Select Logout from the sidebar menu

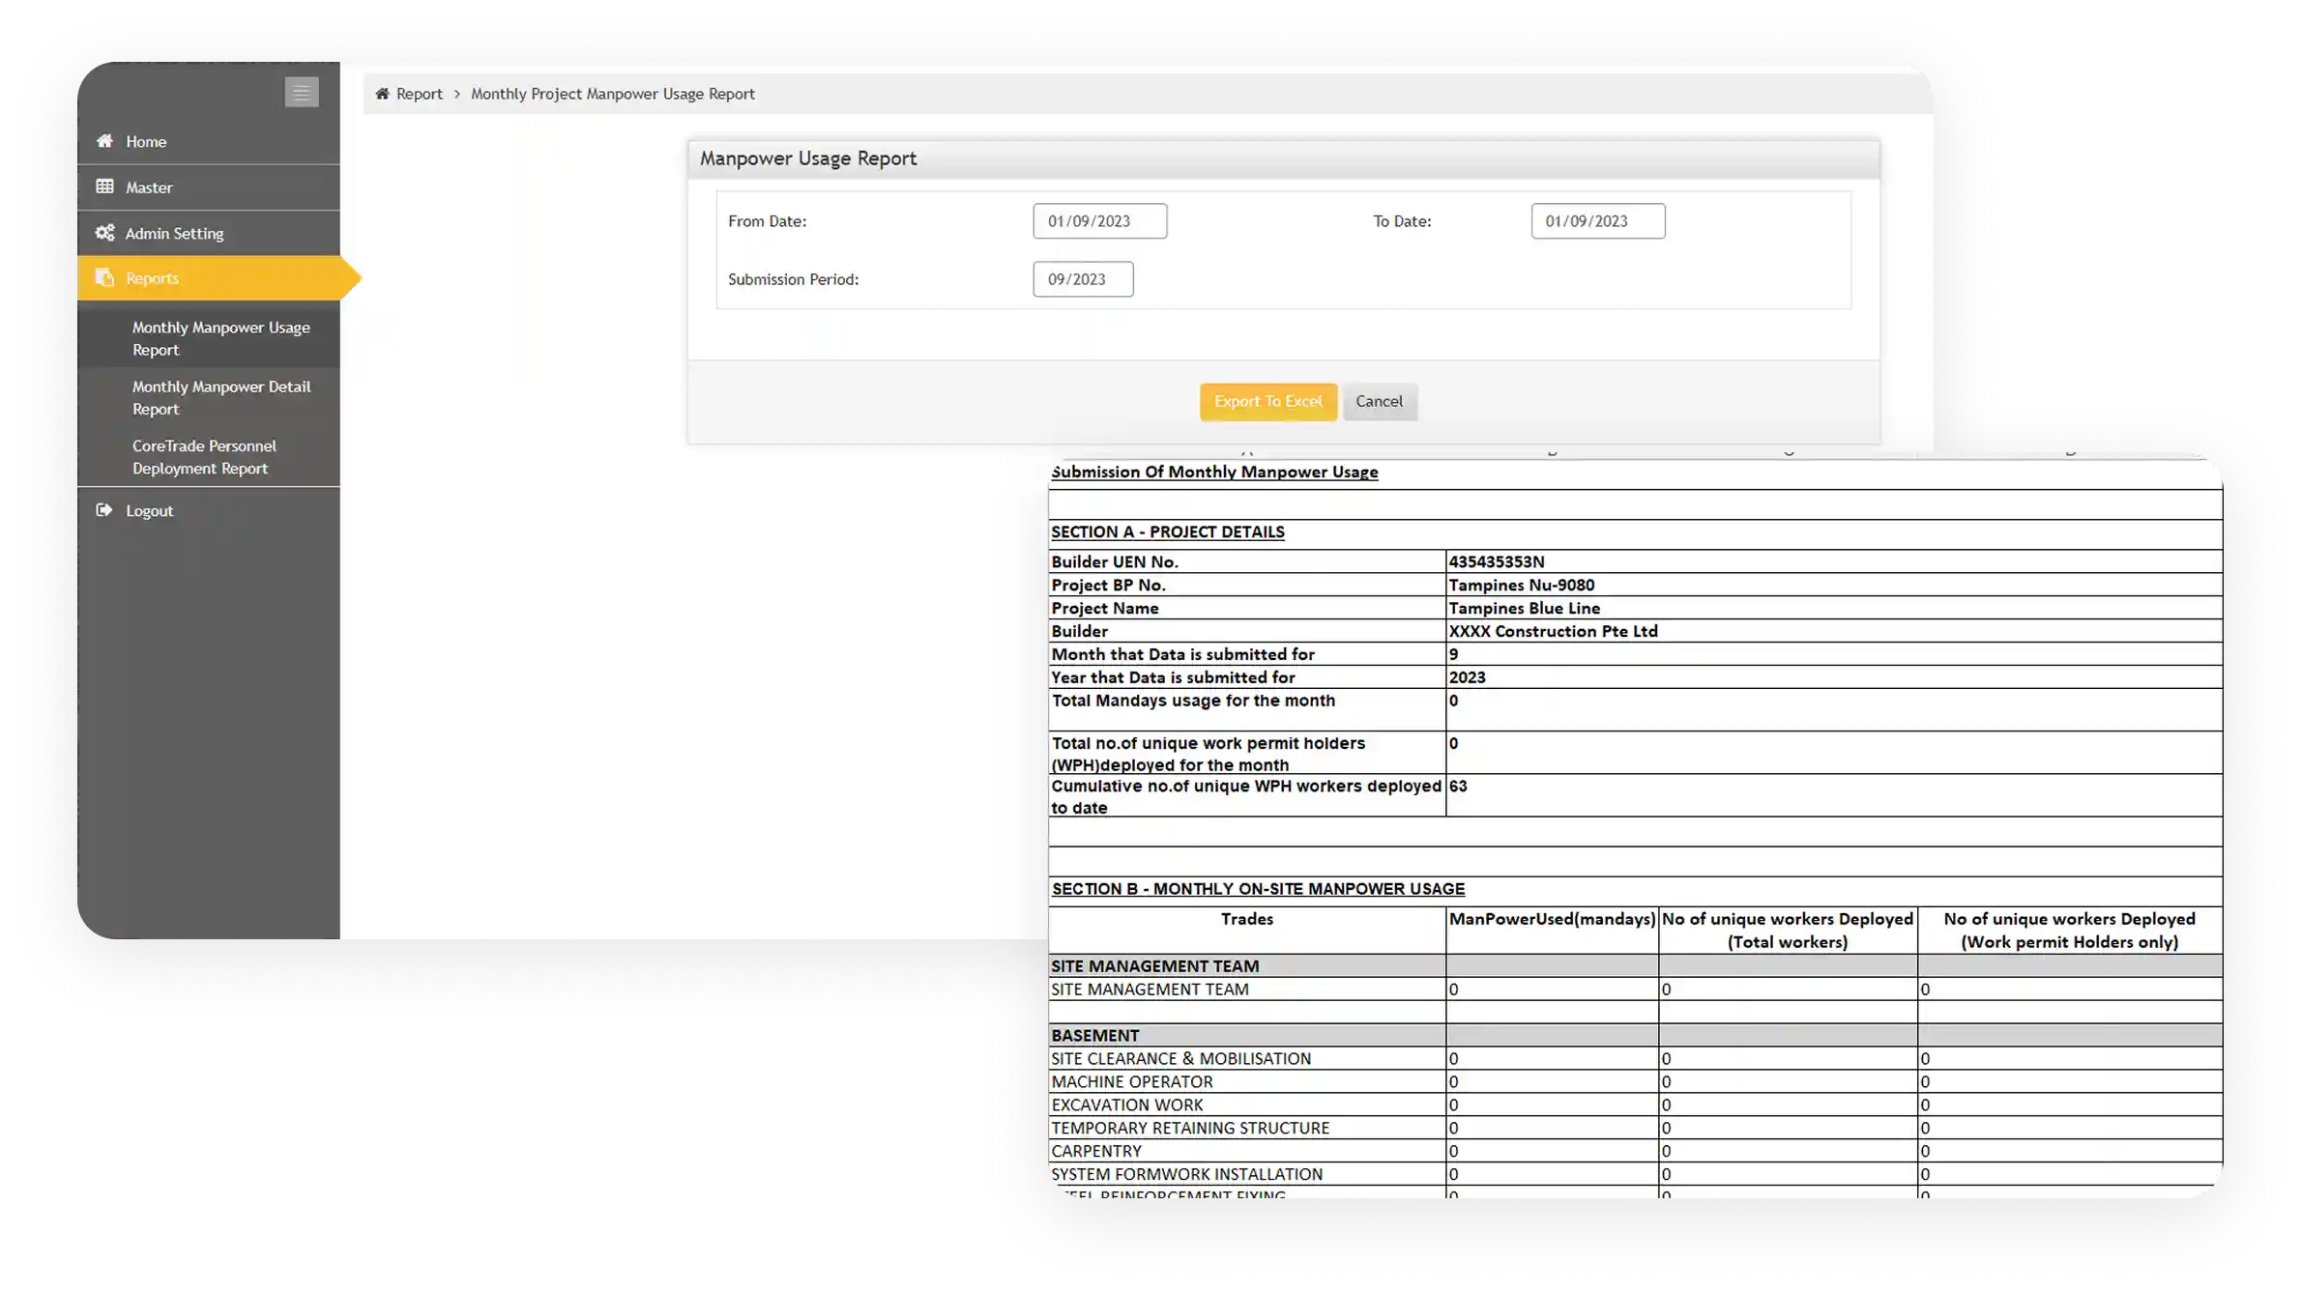(150, 509)
